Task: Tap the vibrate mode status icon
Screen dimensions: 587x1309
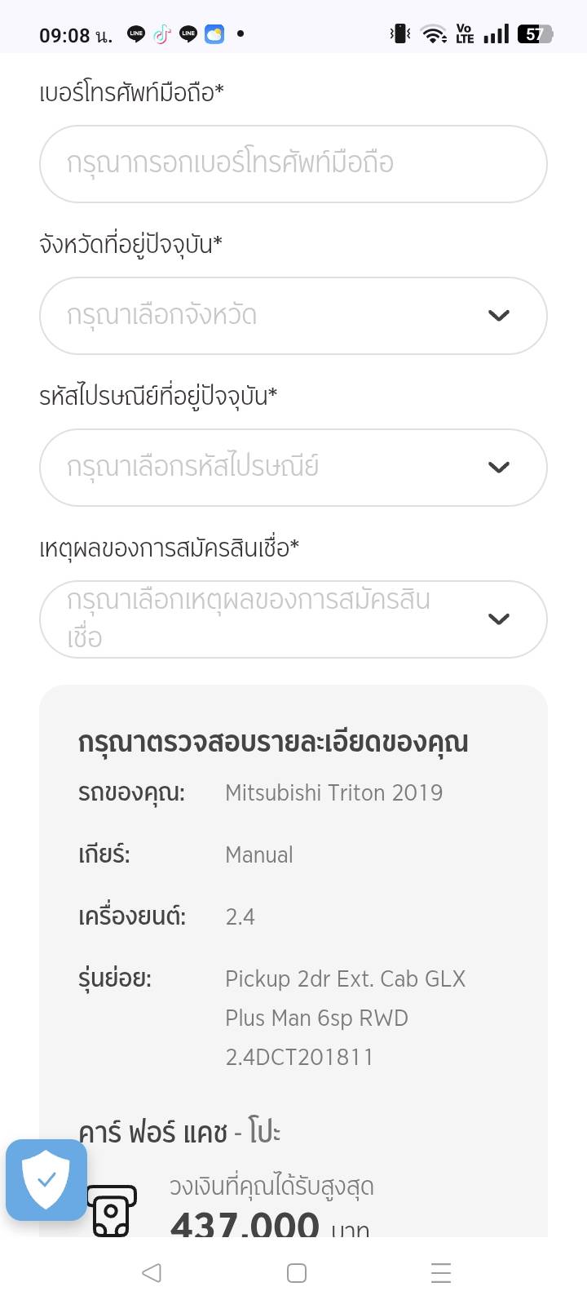Action: click(x=399, y=34)
